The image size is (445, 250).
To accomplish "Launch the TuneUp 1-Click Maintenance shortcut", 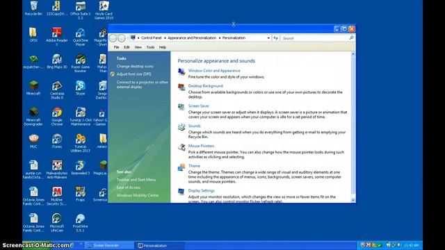I will pyautogui.click(x=81, y=117).
